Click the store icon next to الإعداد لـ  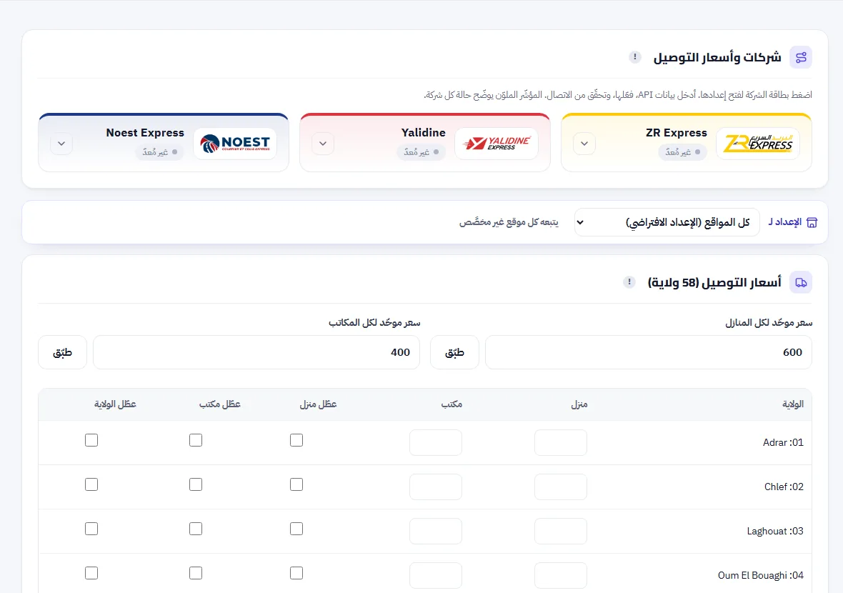pos(812,222)
